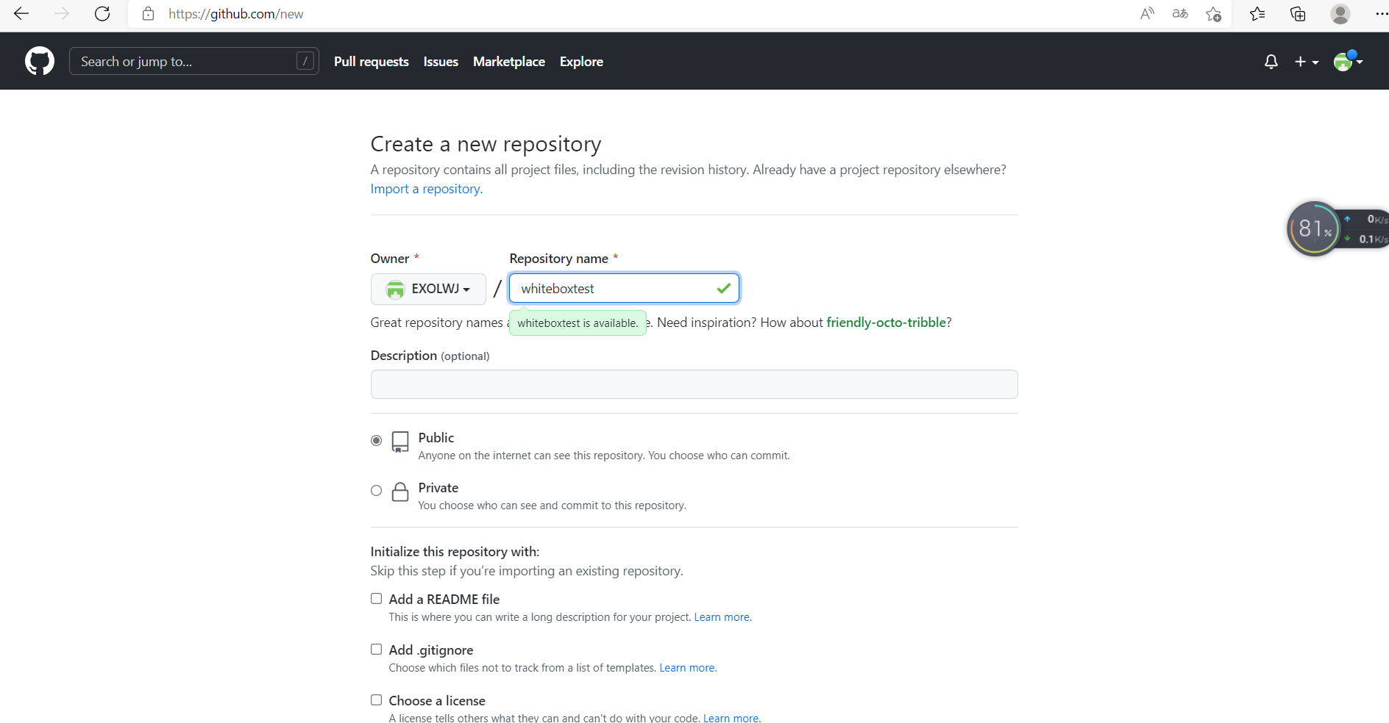The image size is (1389, 723).
Task: Expand the Owner EXOLWJ dropdown
Action: (x=428, y=289)
